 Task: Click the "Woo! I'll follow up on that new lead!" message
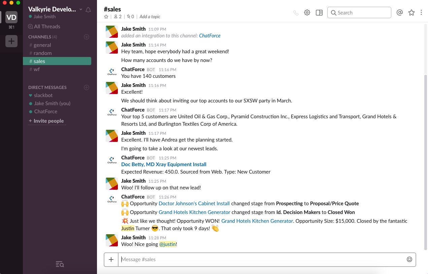click(161, 188)
